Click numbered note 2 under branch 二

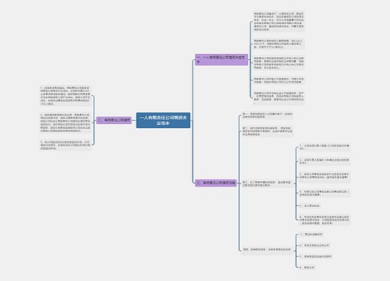coord(66,123)
